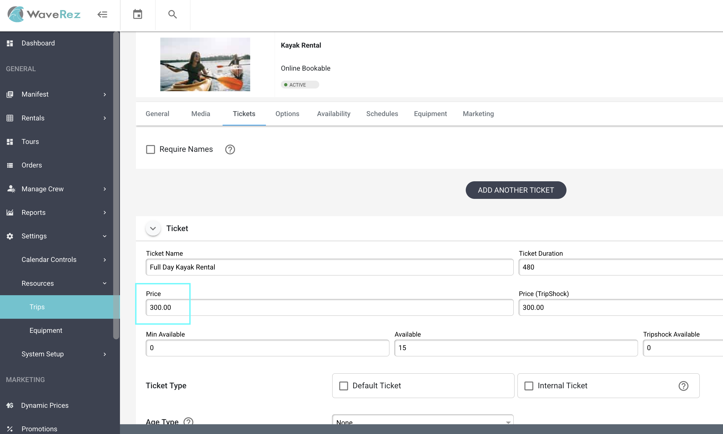The image size is (723, 434).
Task: Click the ACTIVE status badge
Action: 299,84
